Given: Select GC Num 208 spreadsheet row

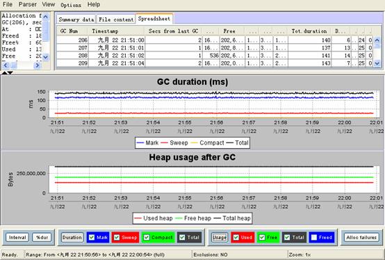Looking at the screenshot, I should [x=215, y=56].
